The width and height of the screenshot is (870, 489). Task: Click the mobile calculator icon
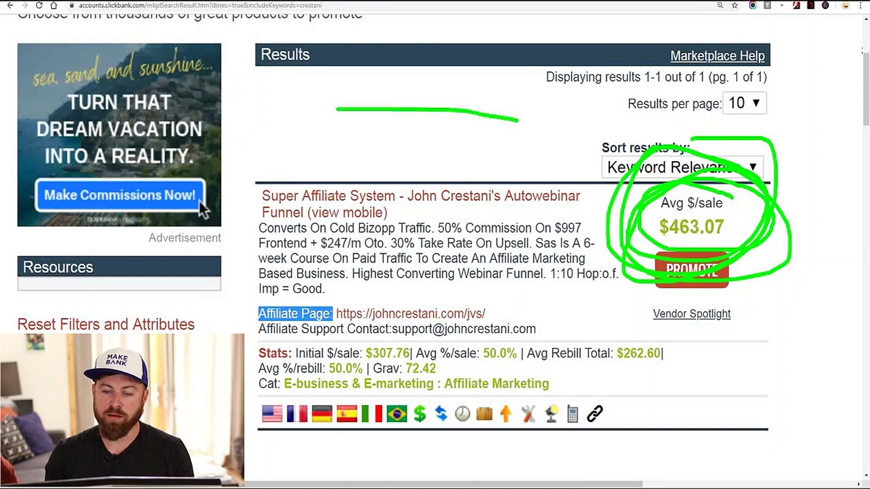tap(573, 413)
